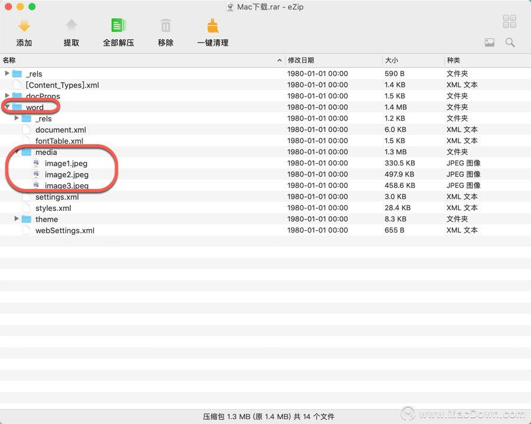
Task: Click the Extract All (全部解压) icon
Action: click(119, 26)
